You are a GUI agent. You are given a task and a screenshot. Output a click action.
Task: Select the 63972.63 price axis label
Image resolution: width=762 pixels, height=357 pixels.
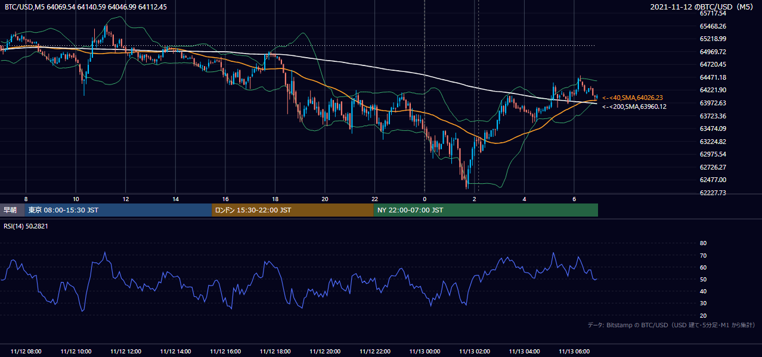pyautogui.click(x=713, y=103)
